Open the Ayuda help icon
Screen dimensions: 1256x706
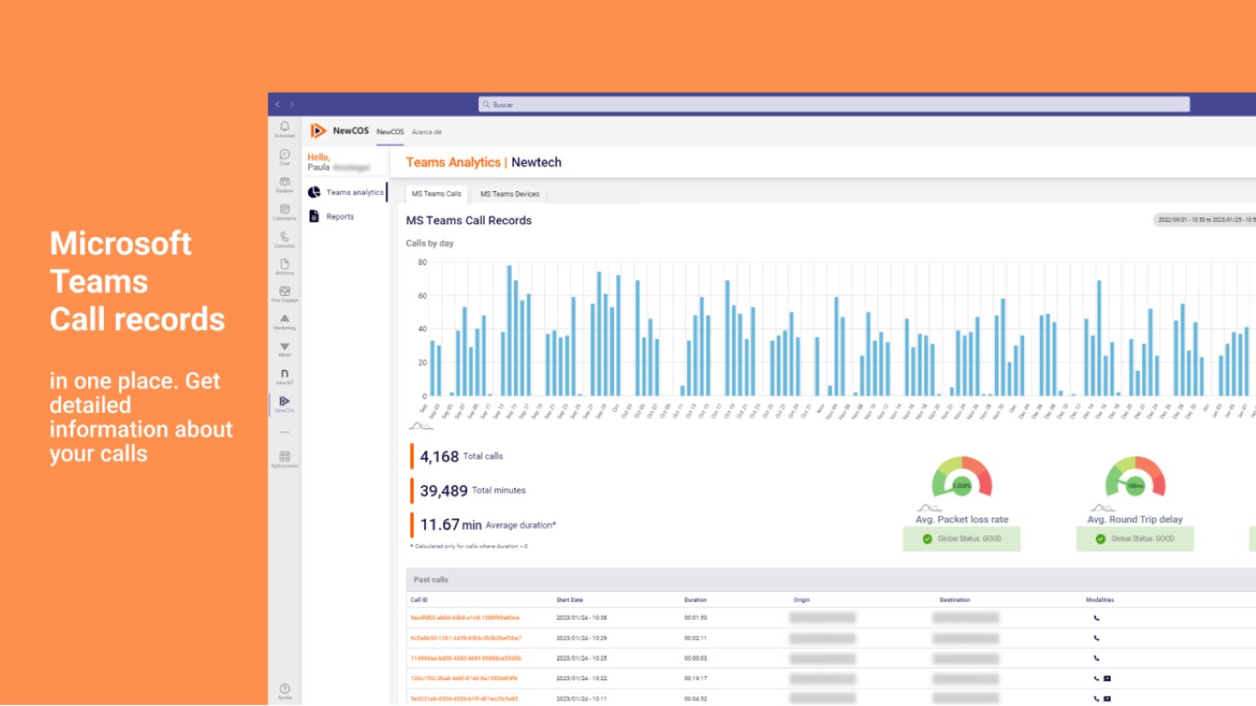point(285,690)
